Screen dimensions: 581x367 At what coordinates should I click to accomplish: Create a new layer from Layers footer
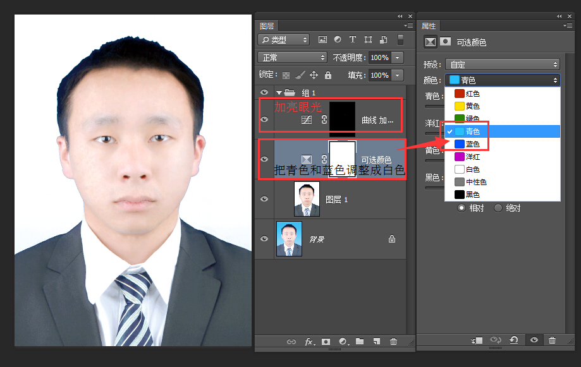tap(377, 342)
